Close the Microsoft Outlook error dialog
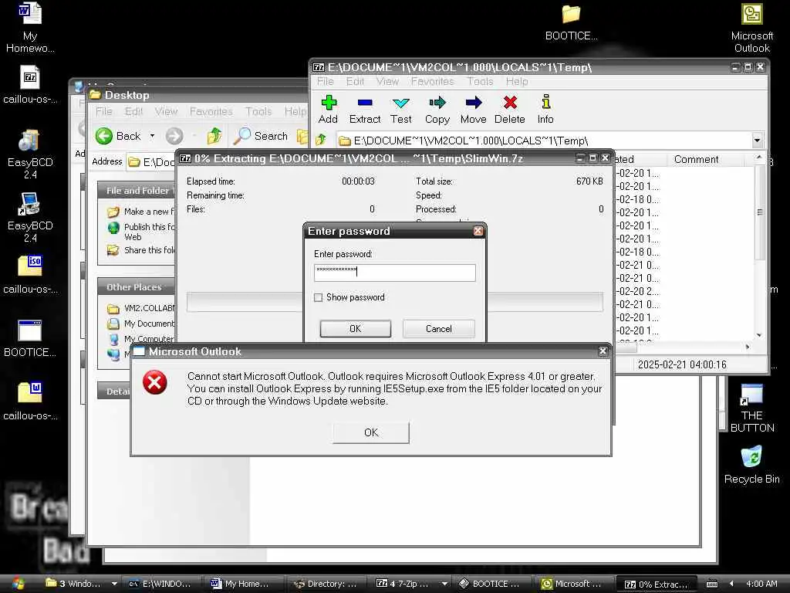 tap(603, 351)
